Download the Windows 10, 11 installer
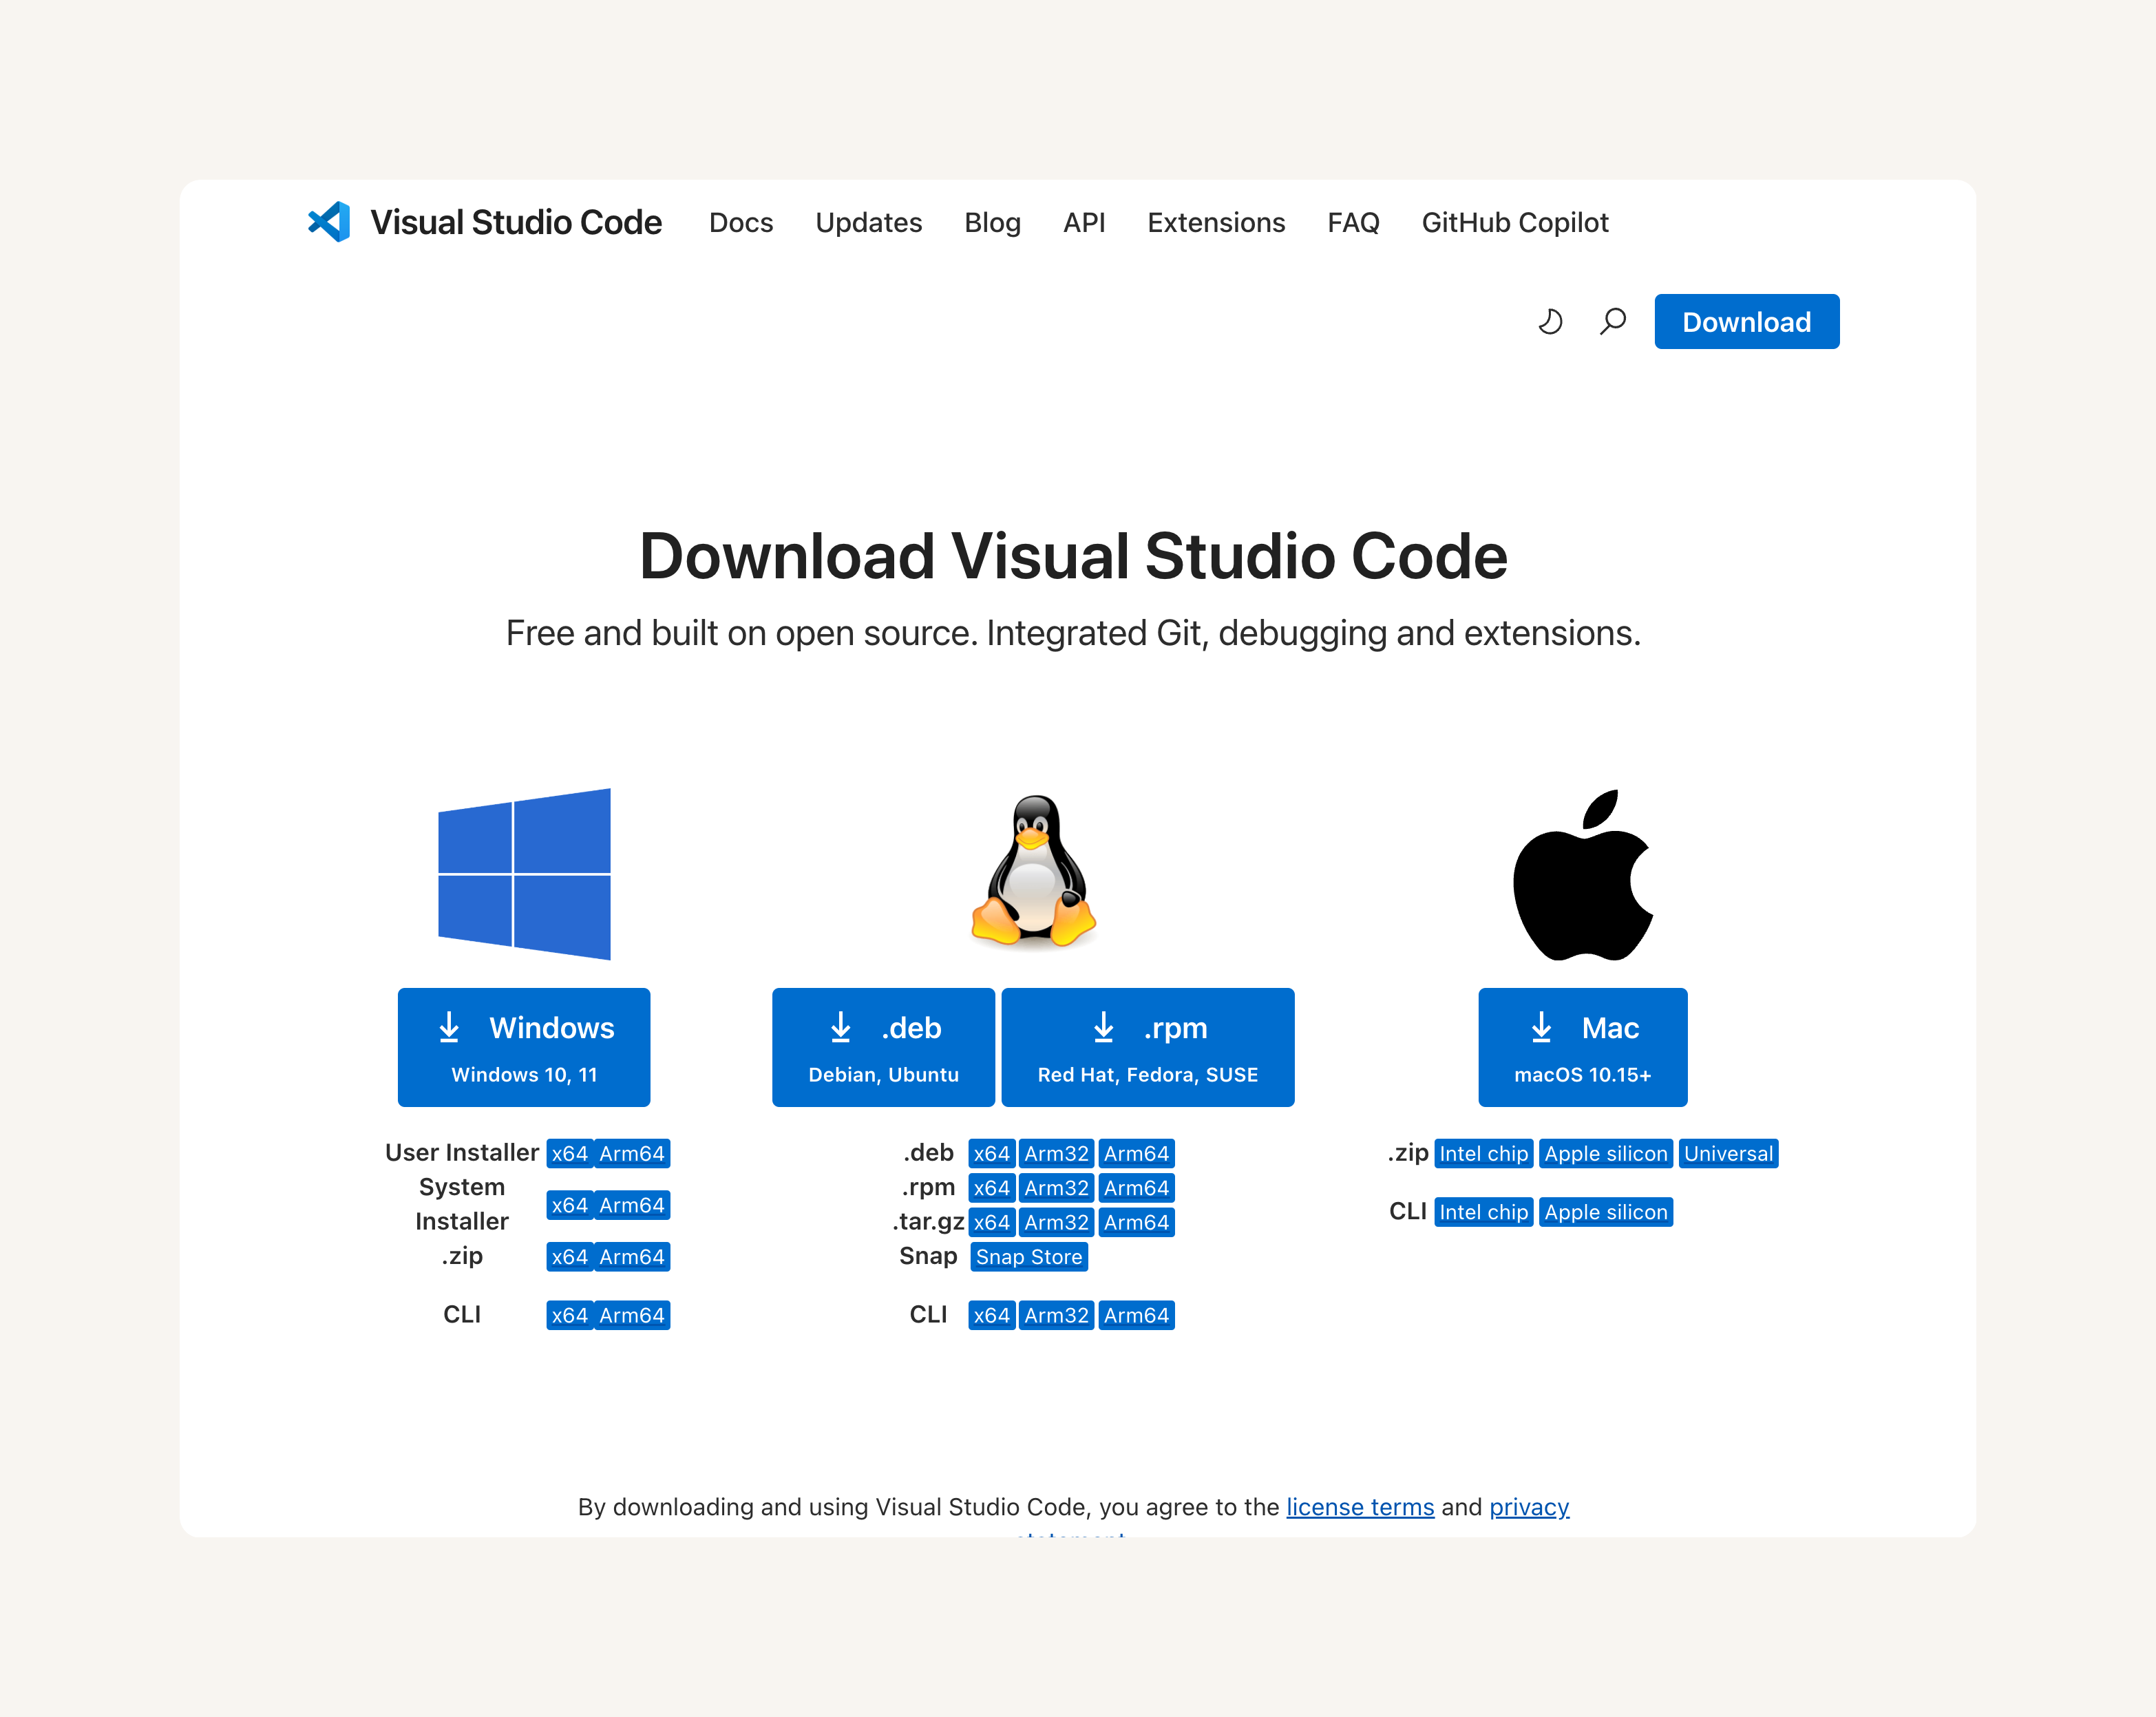Viewport: 2156px width, 1717px height. coord(524,1047)
